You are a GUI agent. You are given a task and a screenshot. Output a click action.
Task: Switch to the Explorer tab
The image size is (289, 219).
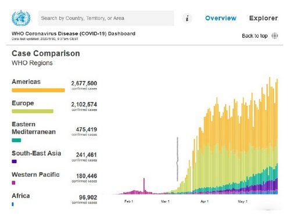pos(263,18)
